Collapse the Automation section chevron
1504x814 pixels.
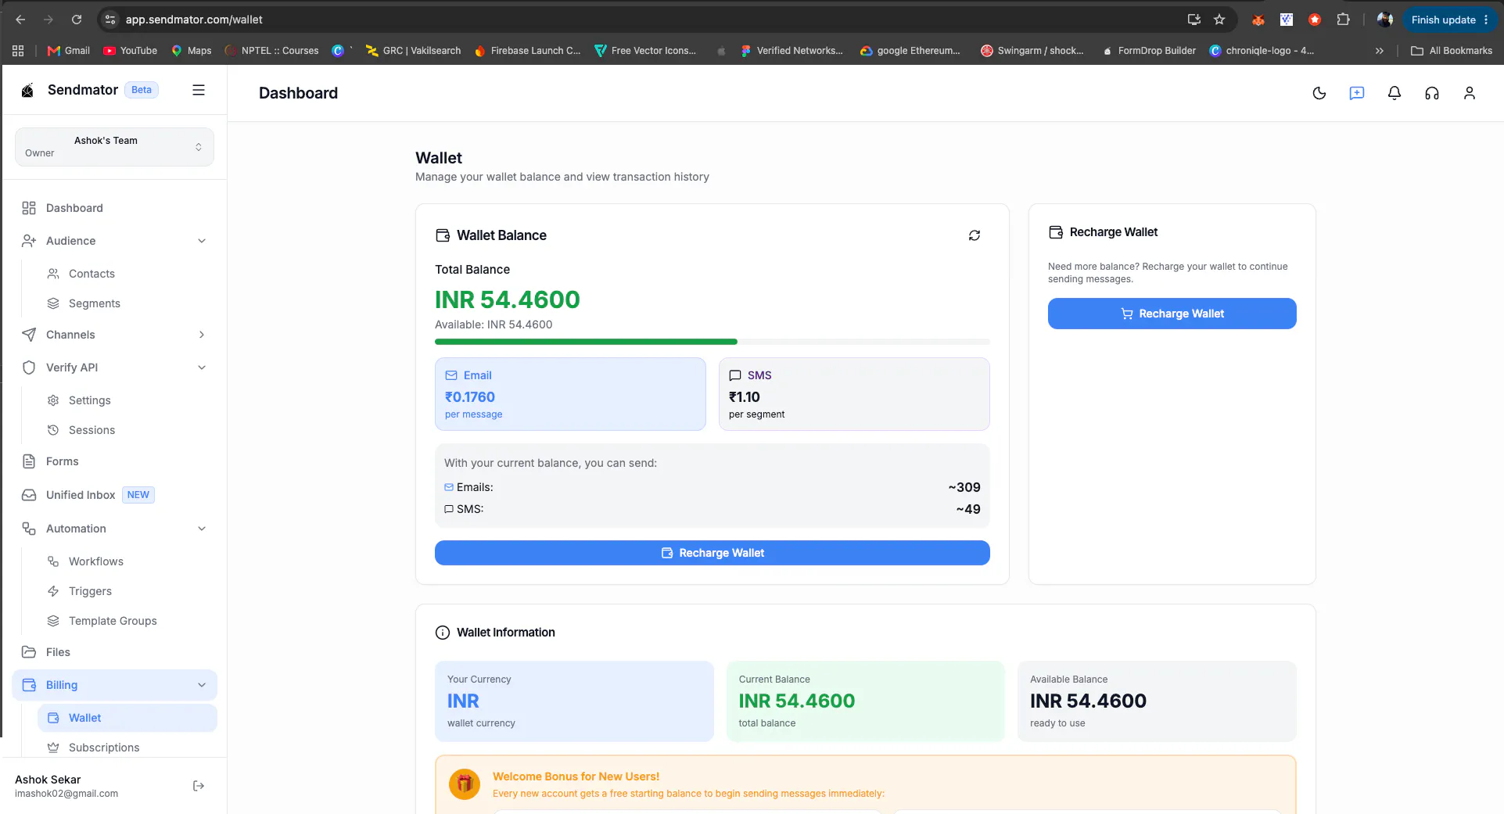(202, 529)
